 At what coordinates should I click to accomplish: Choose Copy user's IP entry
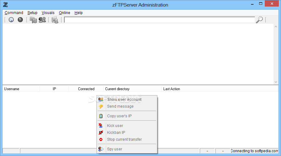point(127,116)
